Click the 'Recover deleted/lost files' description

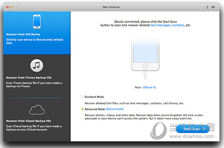135,103
